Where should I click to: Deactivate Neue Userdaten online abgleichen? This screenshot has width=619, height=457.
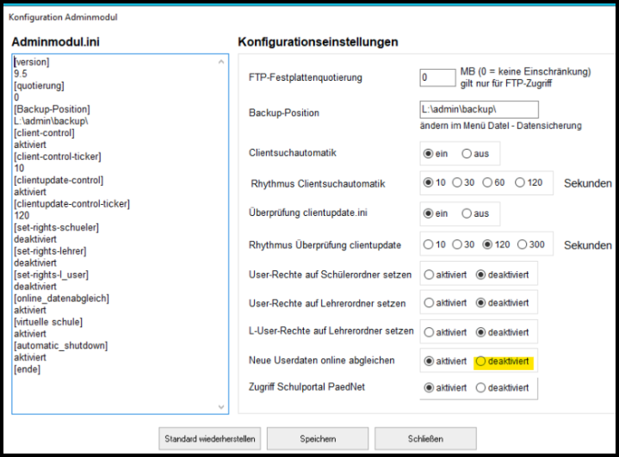click(481, 361)
